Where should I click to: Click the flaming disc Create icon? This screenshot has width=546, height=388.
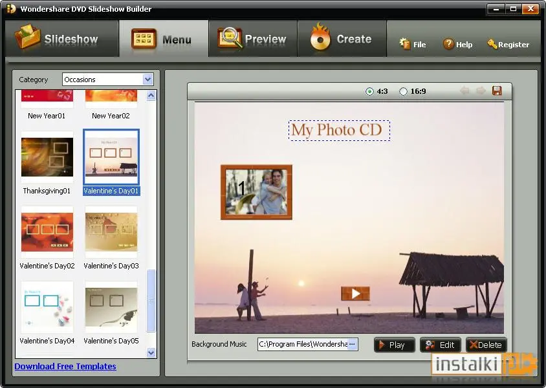click(320, 38)
